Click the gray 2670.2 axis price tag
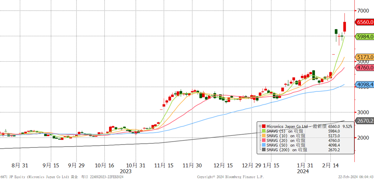Viewport: 374px width, 179px height. click(x=364, y=121)
